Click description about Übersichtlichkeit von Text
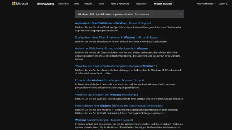The image size is (232, 130). (x=127, y=56)
